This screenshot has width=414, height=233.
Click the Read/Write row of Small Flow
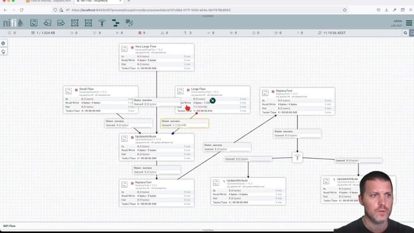coord(101,103)
